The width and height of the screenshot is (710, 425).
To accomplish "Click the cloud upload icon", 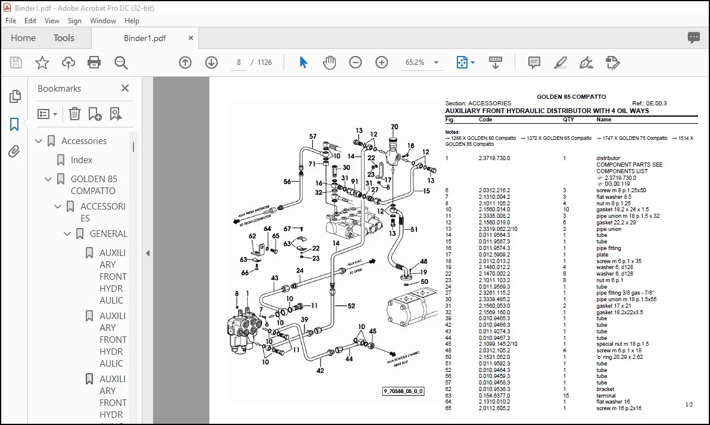I will click(68, 62).
